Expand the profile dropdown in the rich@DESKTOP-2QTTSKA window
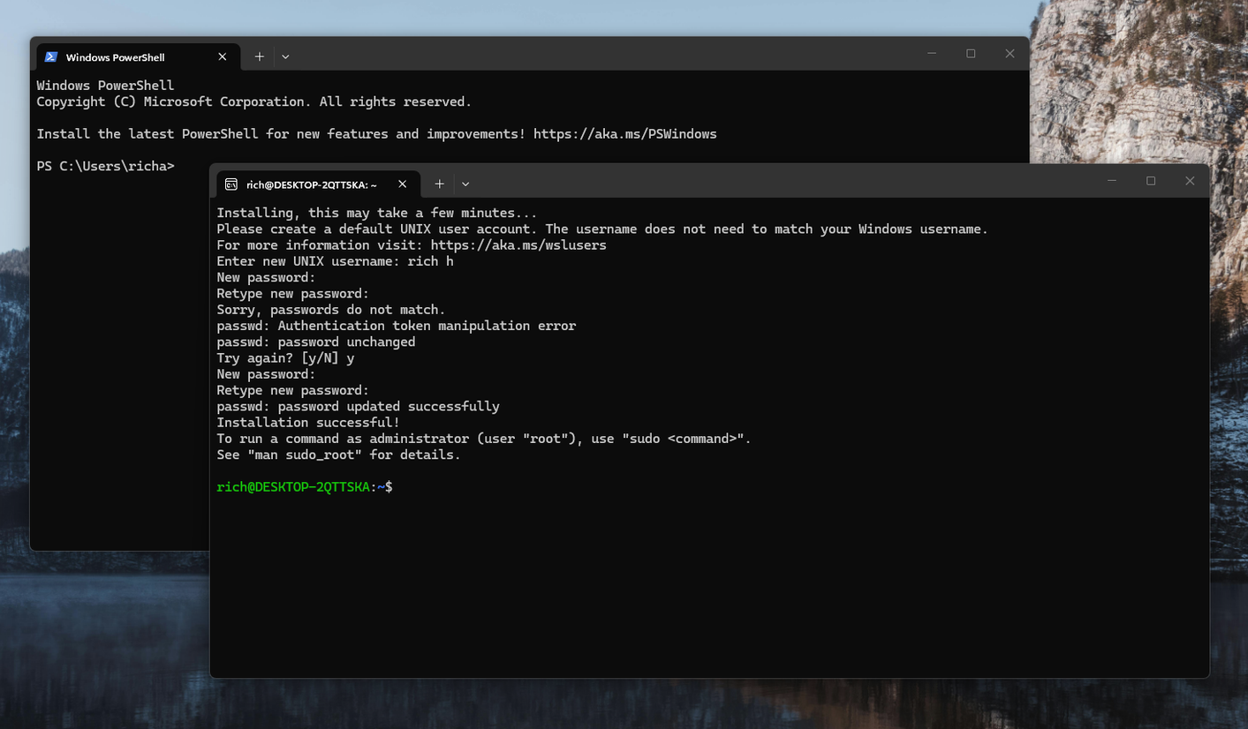1248x729 pixels. coord(465,184)
